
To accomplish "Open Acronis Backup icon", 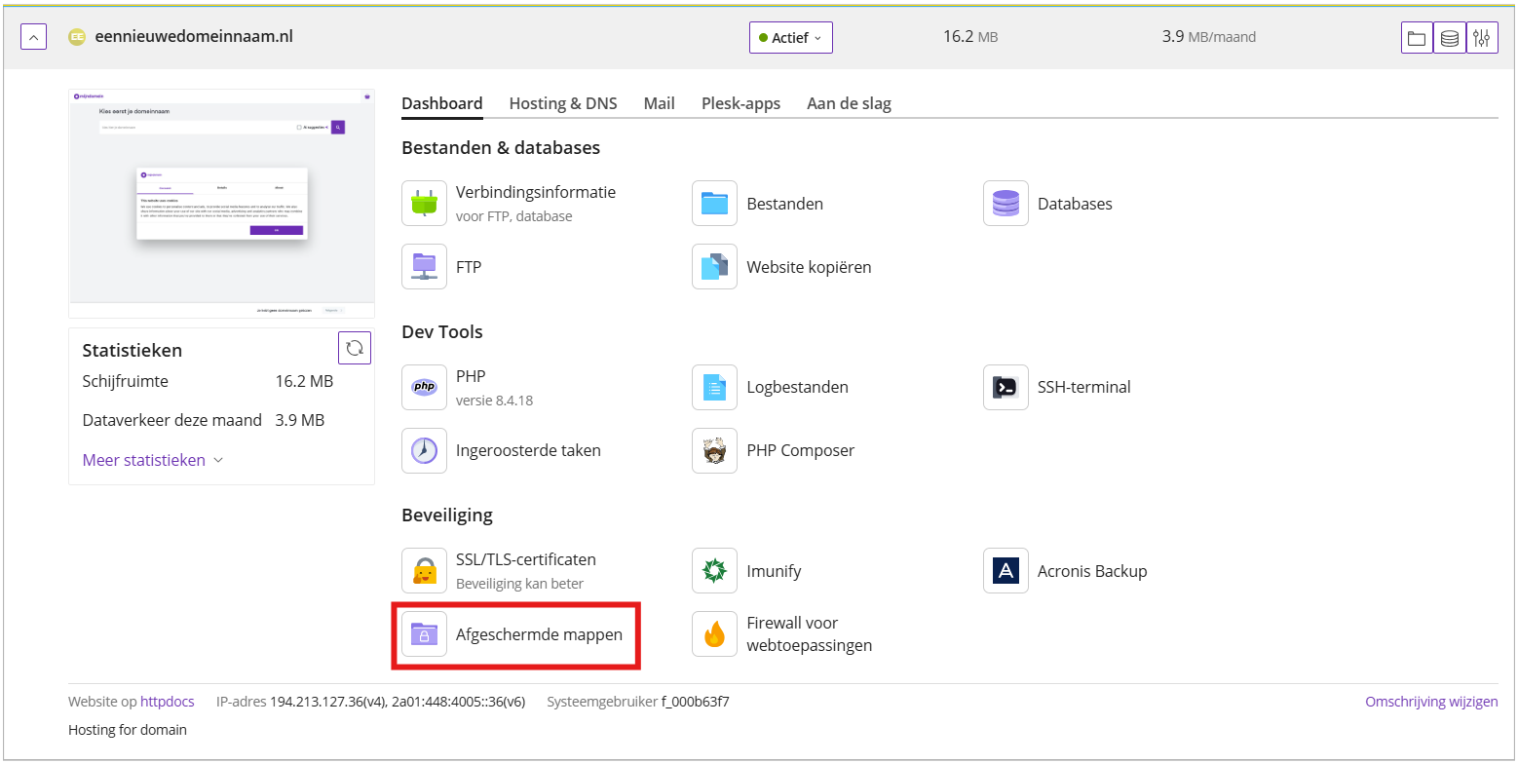I will (1006, 571).
